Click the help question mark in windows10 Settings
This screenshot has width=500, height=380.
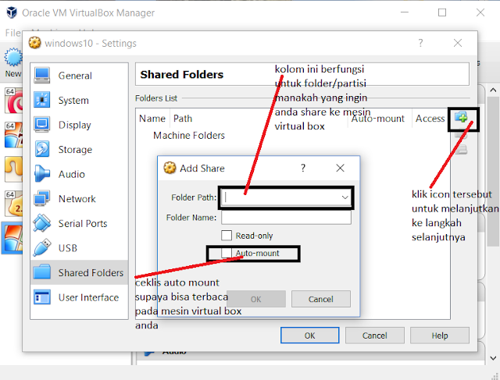coord(420,43)
